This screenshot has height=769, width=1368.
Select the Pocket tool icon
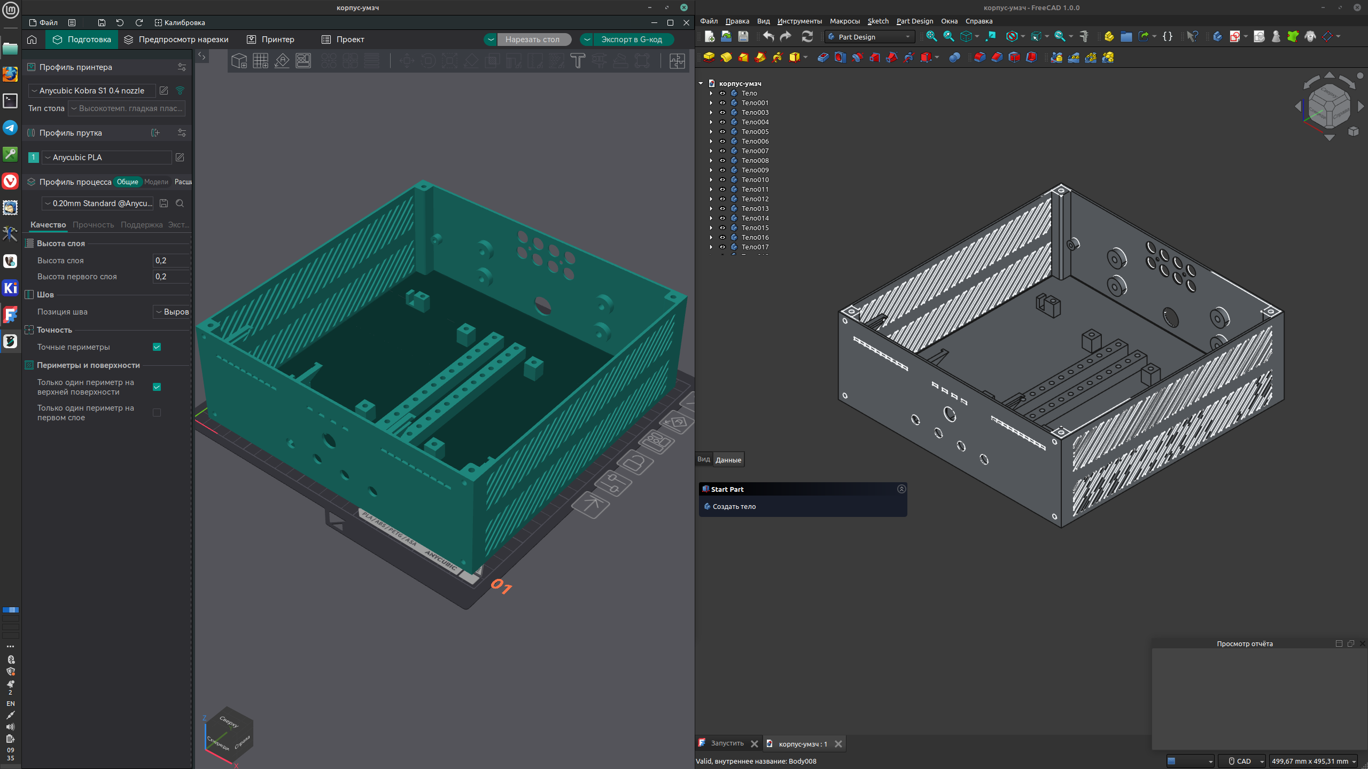click(823, 57)
